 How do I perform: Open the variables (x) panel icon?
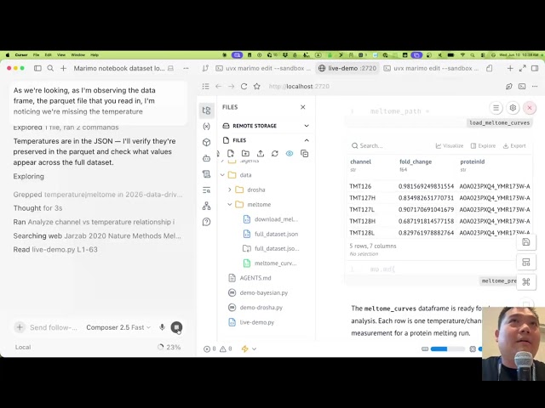206,127
